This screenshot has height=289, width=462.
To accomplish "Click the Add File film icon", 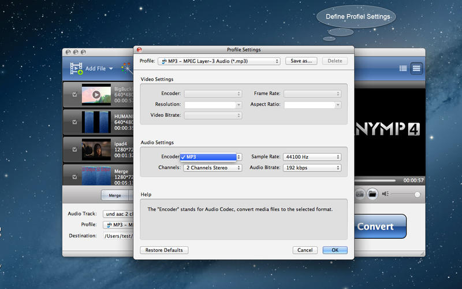I will point(76,69).
